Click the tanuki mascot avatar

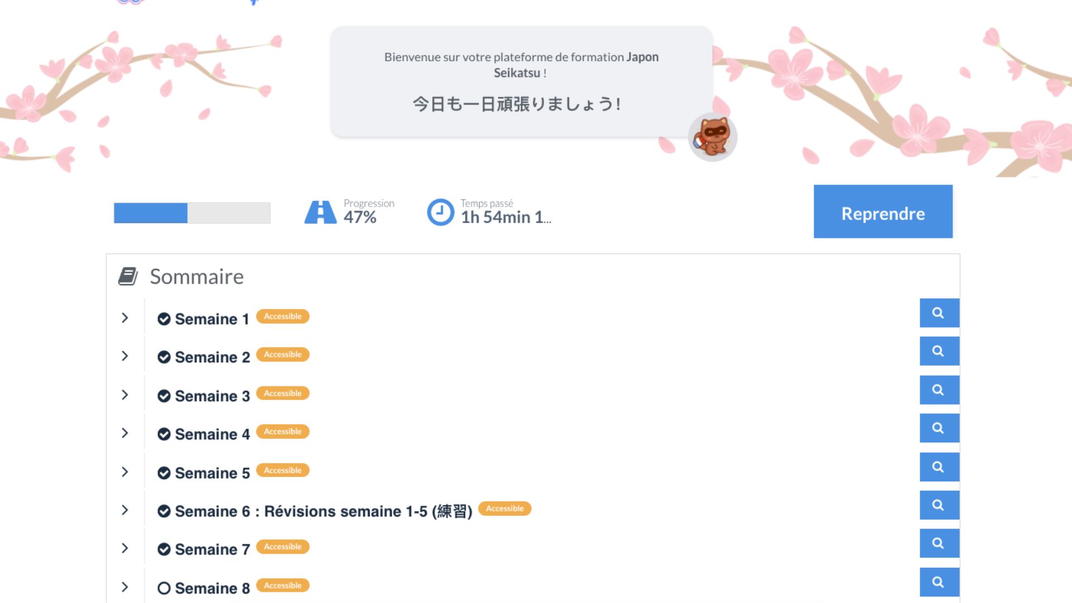712,137
